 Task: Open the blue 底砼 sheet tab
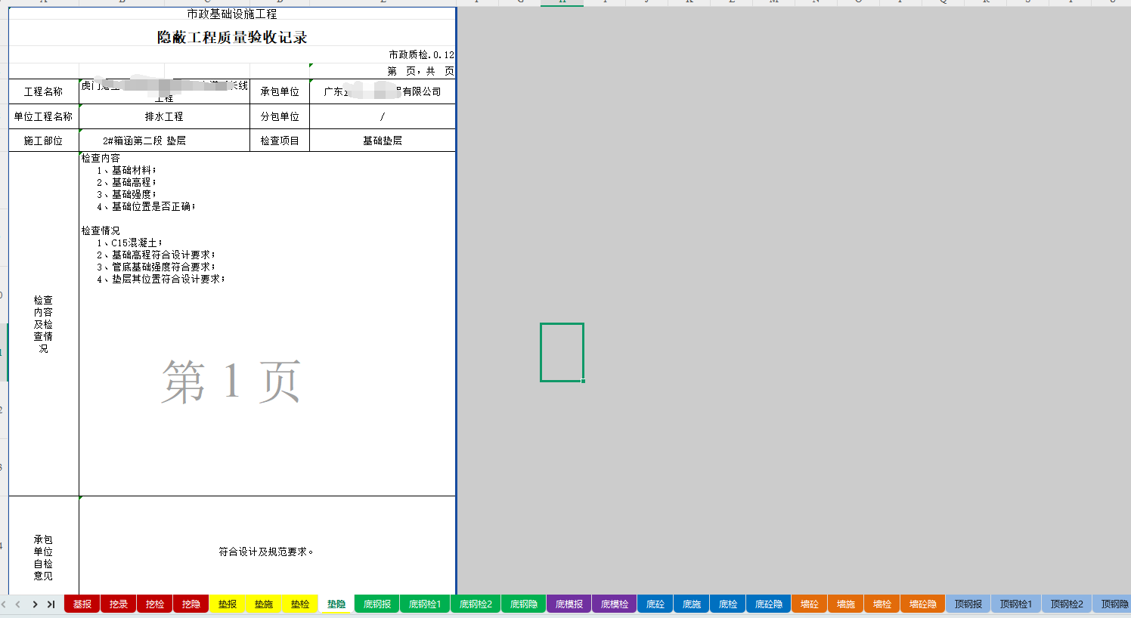(x=655, y=604)
